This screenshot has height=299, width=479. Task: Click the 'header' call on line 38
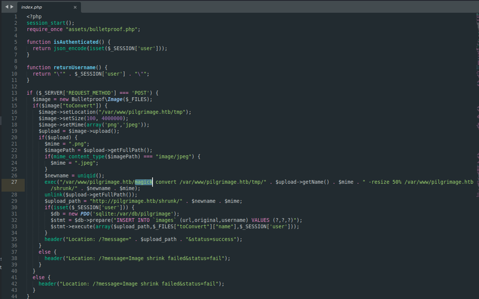(x=54, y=259)
